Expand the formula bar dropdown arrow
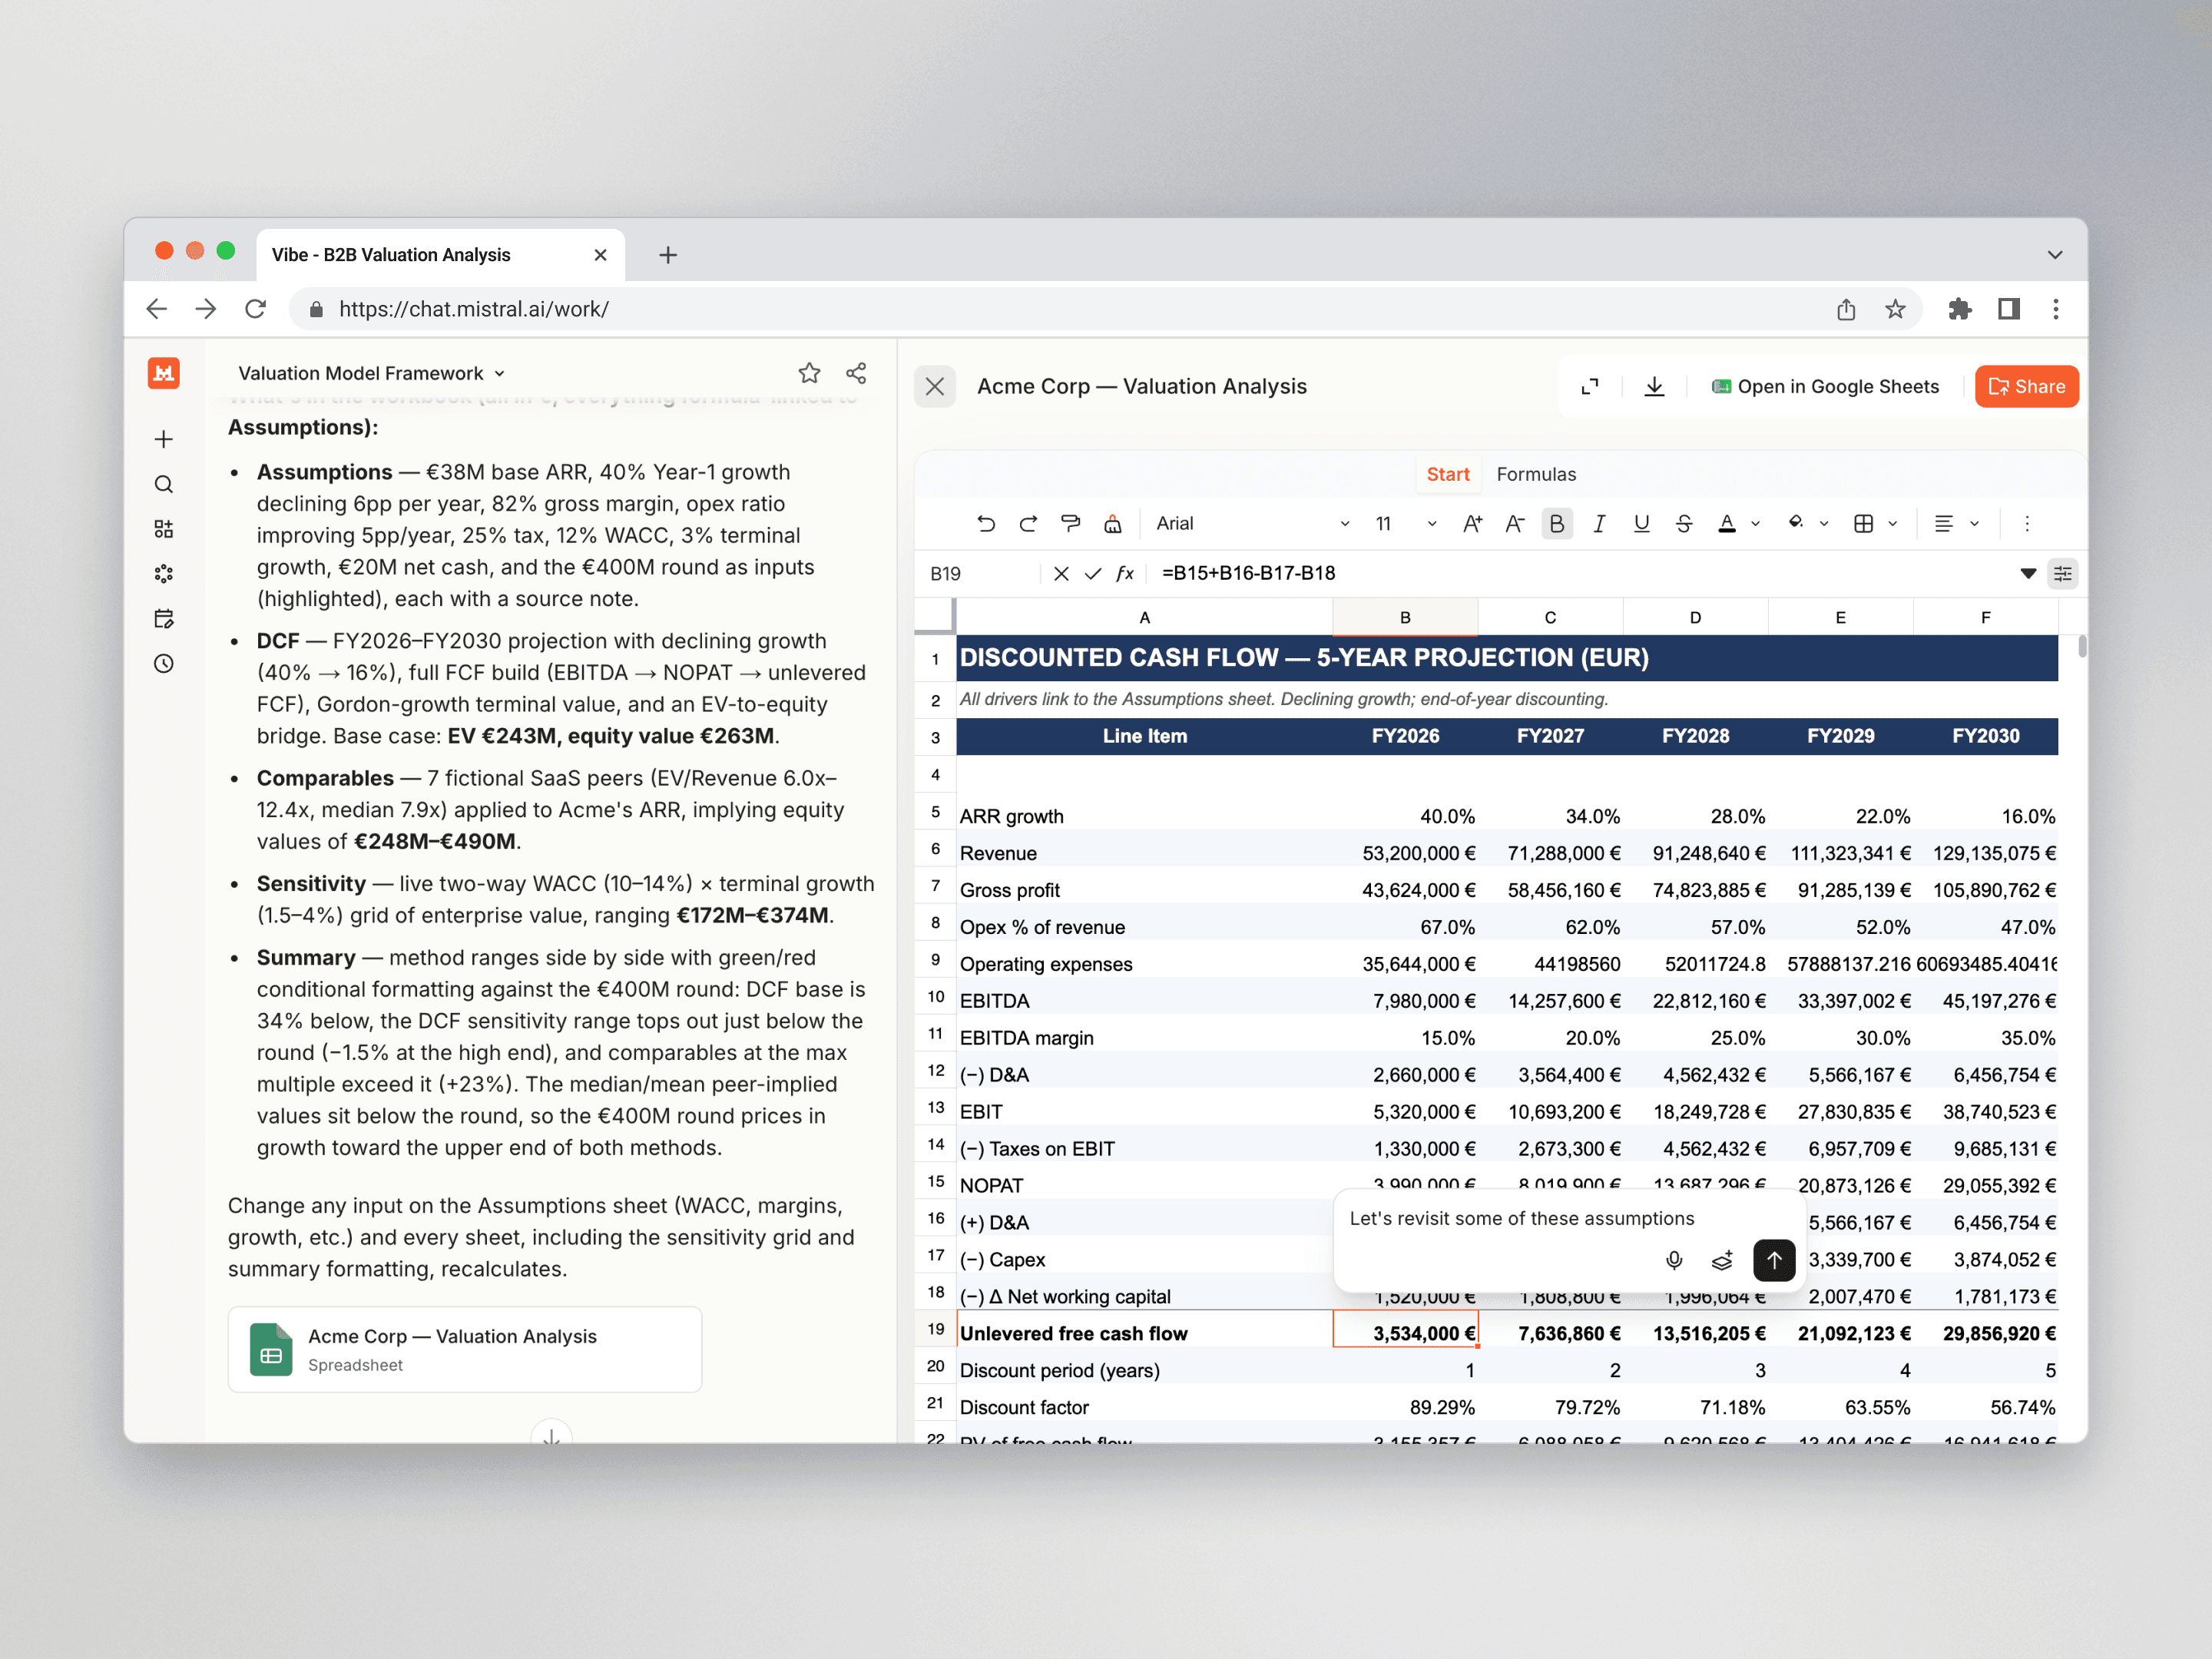The image size is (2212, 1659). point(2028,573)
